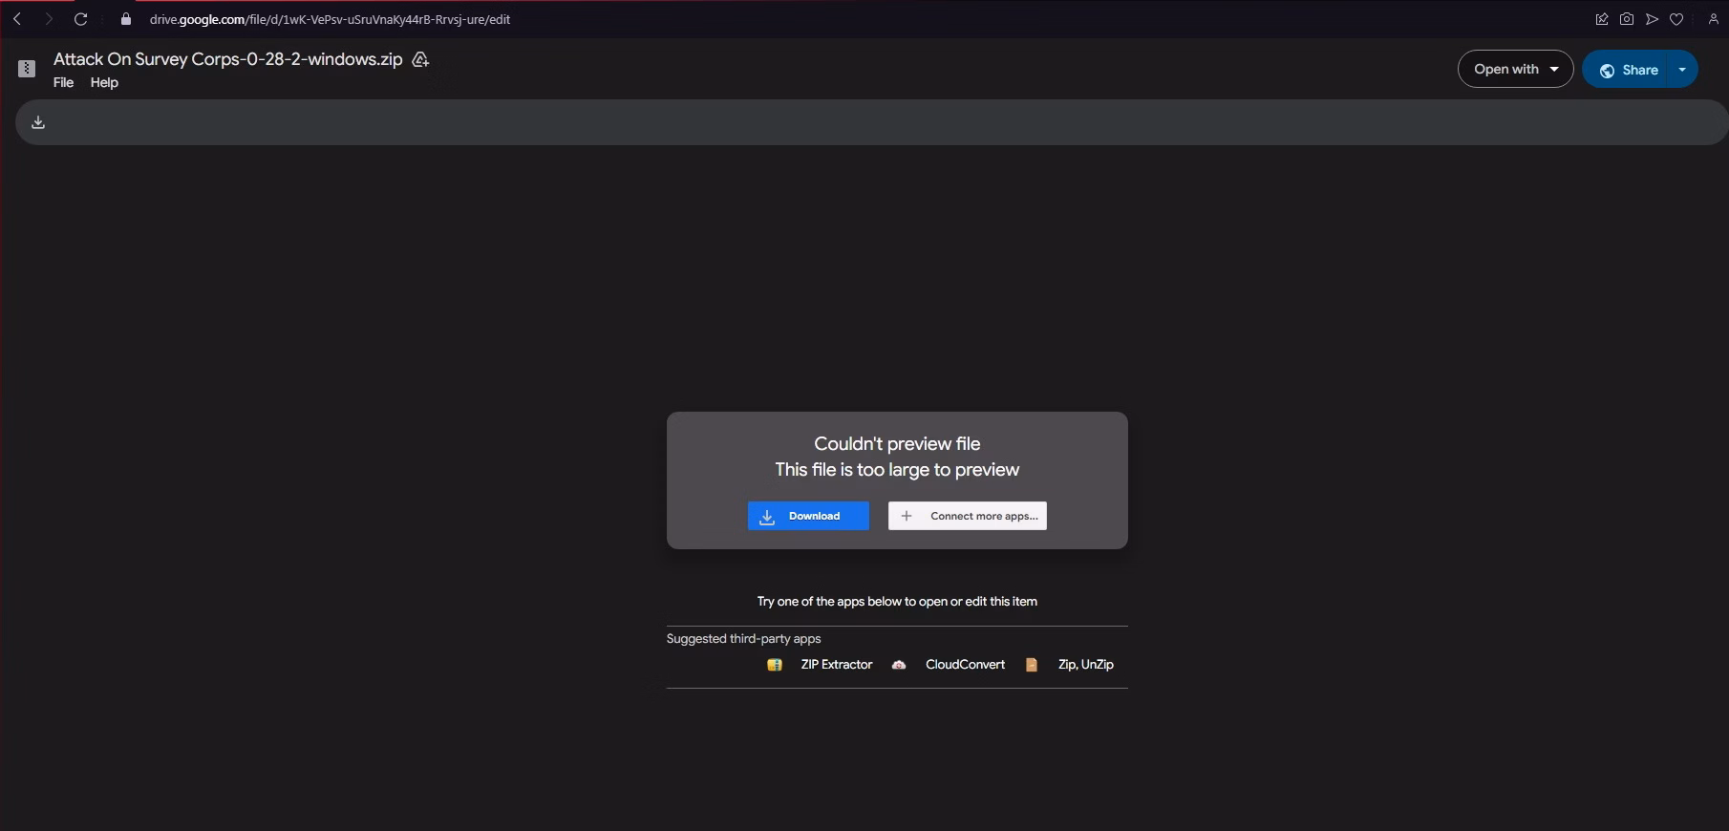The width and height of the screenshot is (1729, 831).
Task: Click the download icon in the toolbar
Action: 38,122
